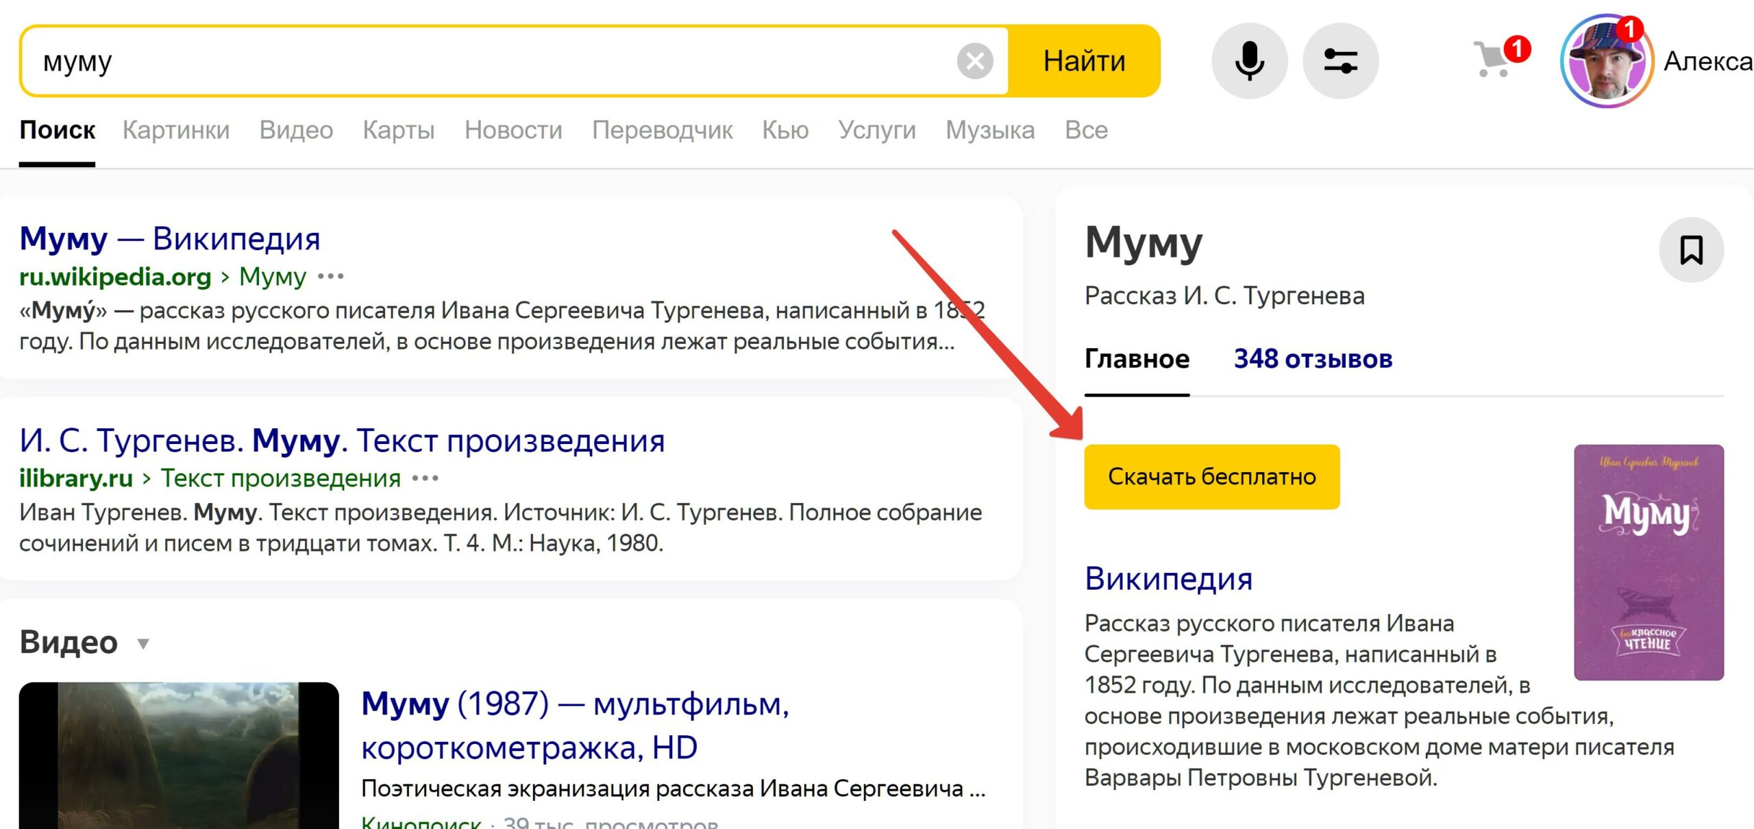This screenshot has height=829, width=1754.
Task: Switch to the Видео tab
Action: point(296,129)
